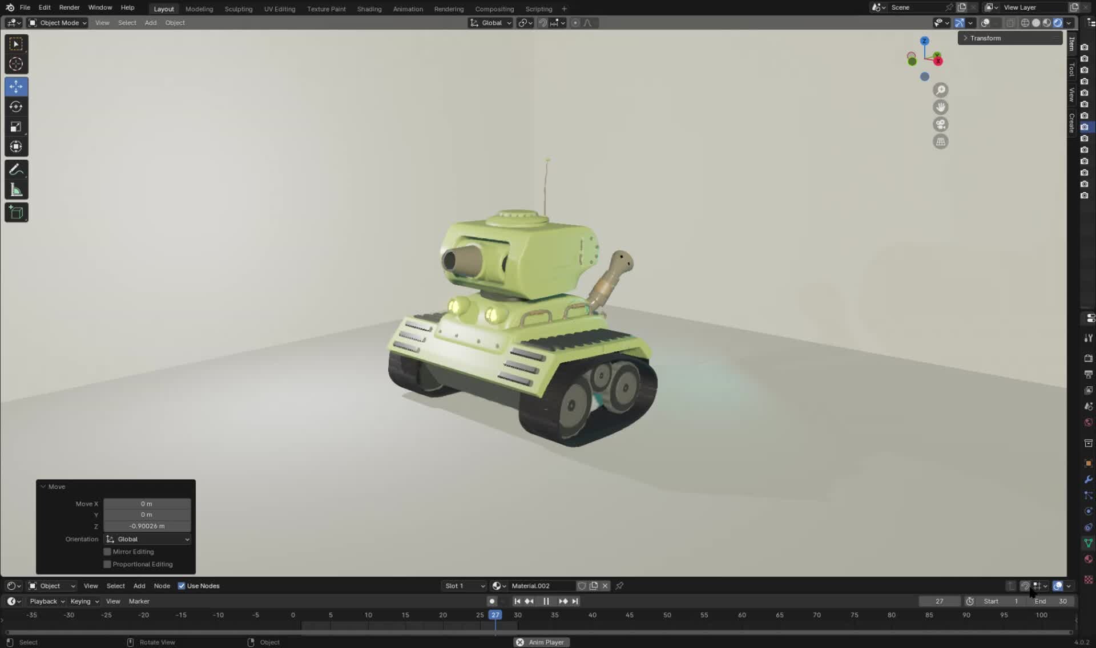Switch viewport to Material Preview shading
This screenshot has height=648, width=1096.
pos(1047,23)
